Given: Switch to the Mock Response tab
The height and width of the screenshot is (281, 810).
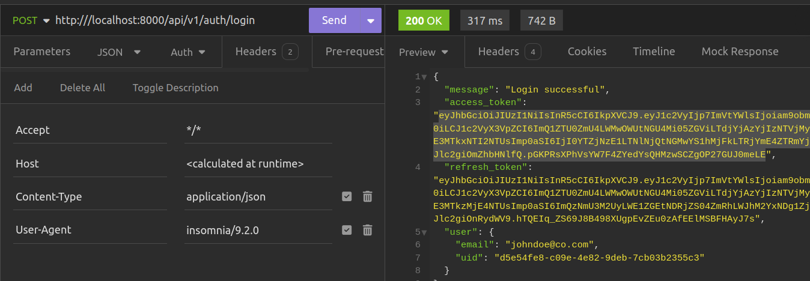Looking at the screenshot, I should (x=740, y=52).
